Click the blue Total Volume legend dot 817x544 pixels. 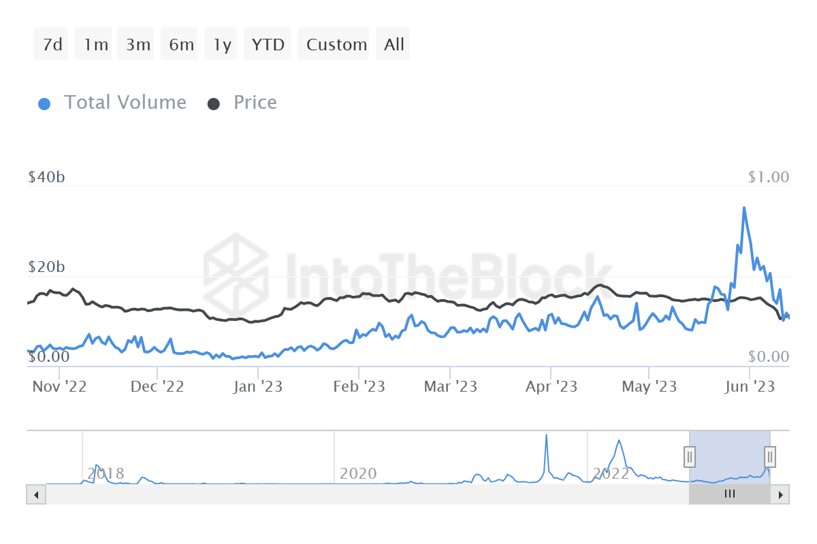click(44, 104)
